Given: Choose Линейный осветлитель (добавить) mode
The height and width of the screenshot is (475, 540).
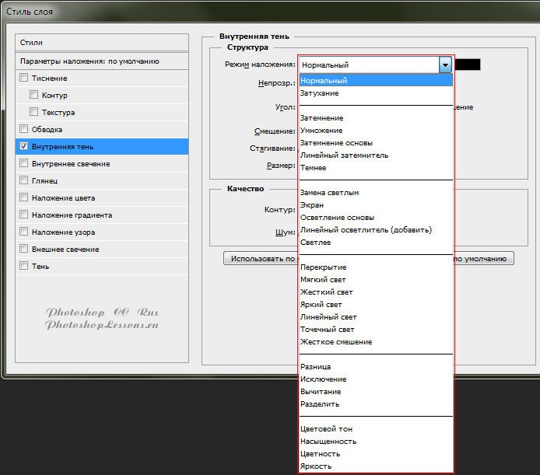Looking at the screenshot, I should (366, 230).
